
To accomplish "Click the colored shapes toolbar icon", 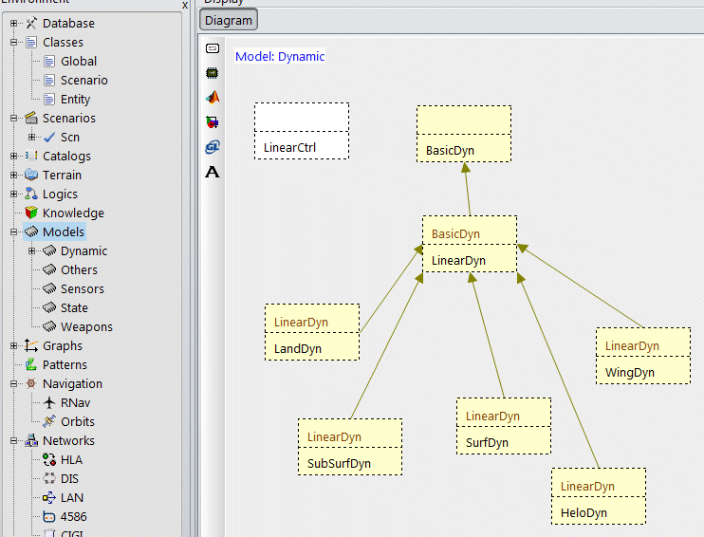I will [x=213, y=122].
